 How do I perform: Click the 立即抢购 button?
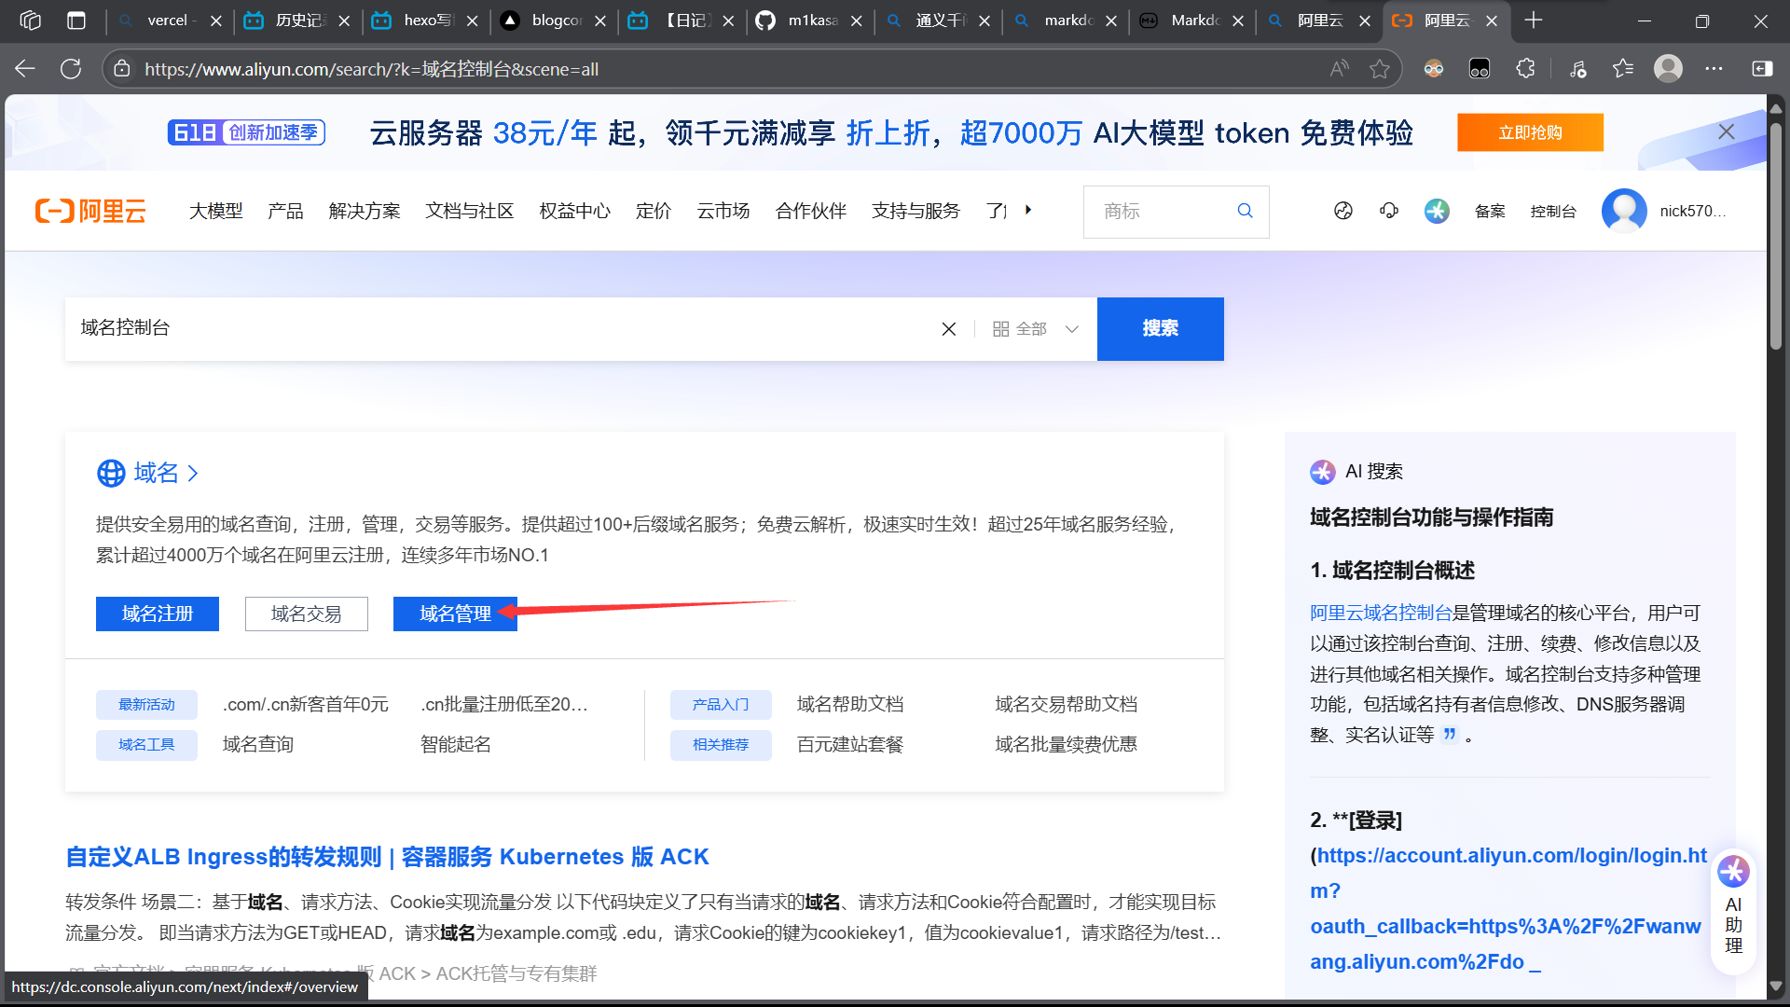click(1530, 132)
